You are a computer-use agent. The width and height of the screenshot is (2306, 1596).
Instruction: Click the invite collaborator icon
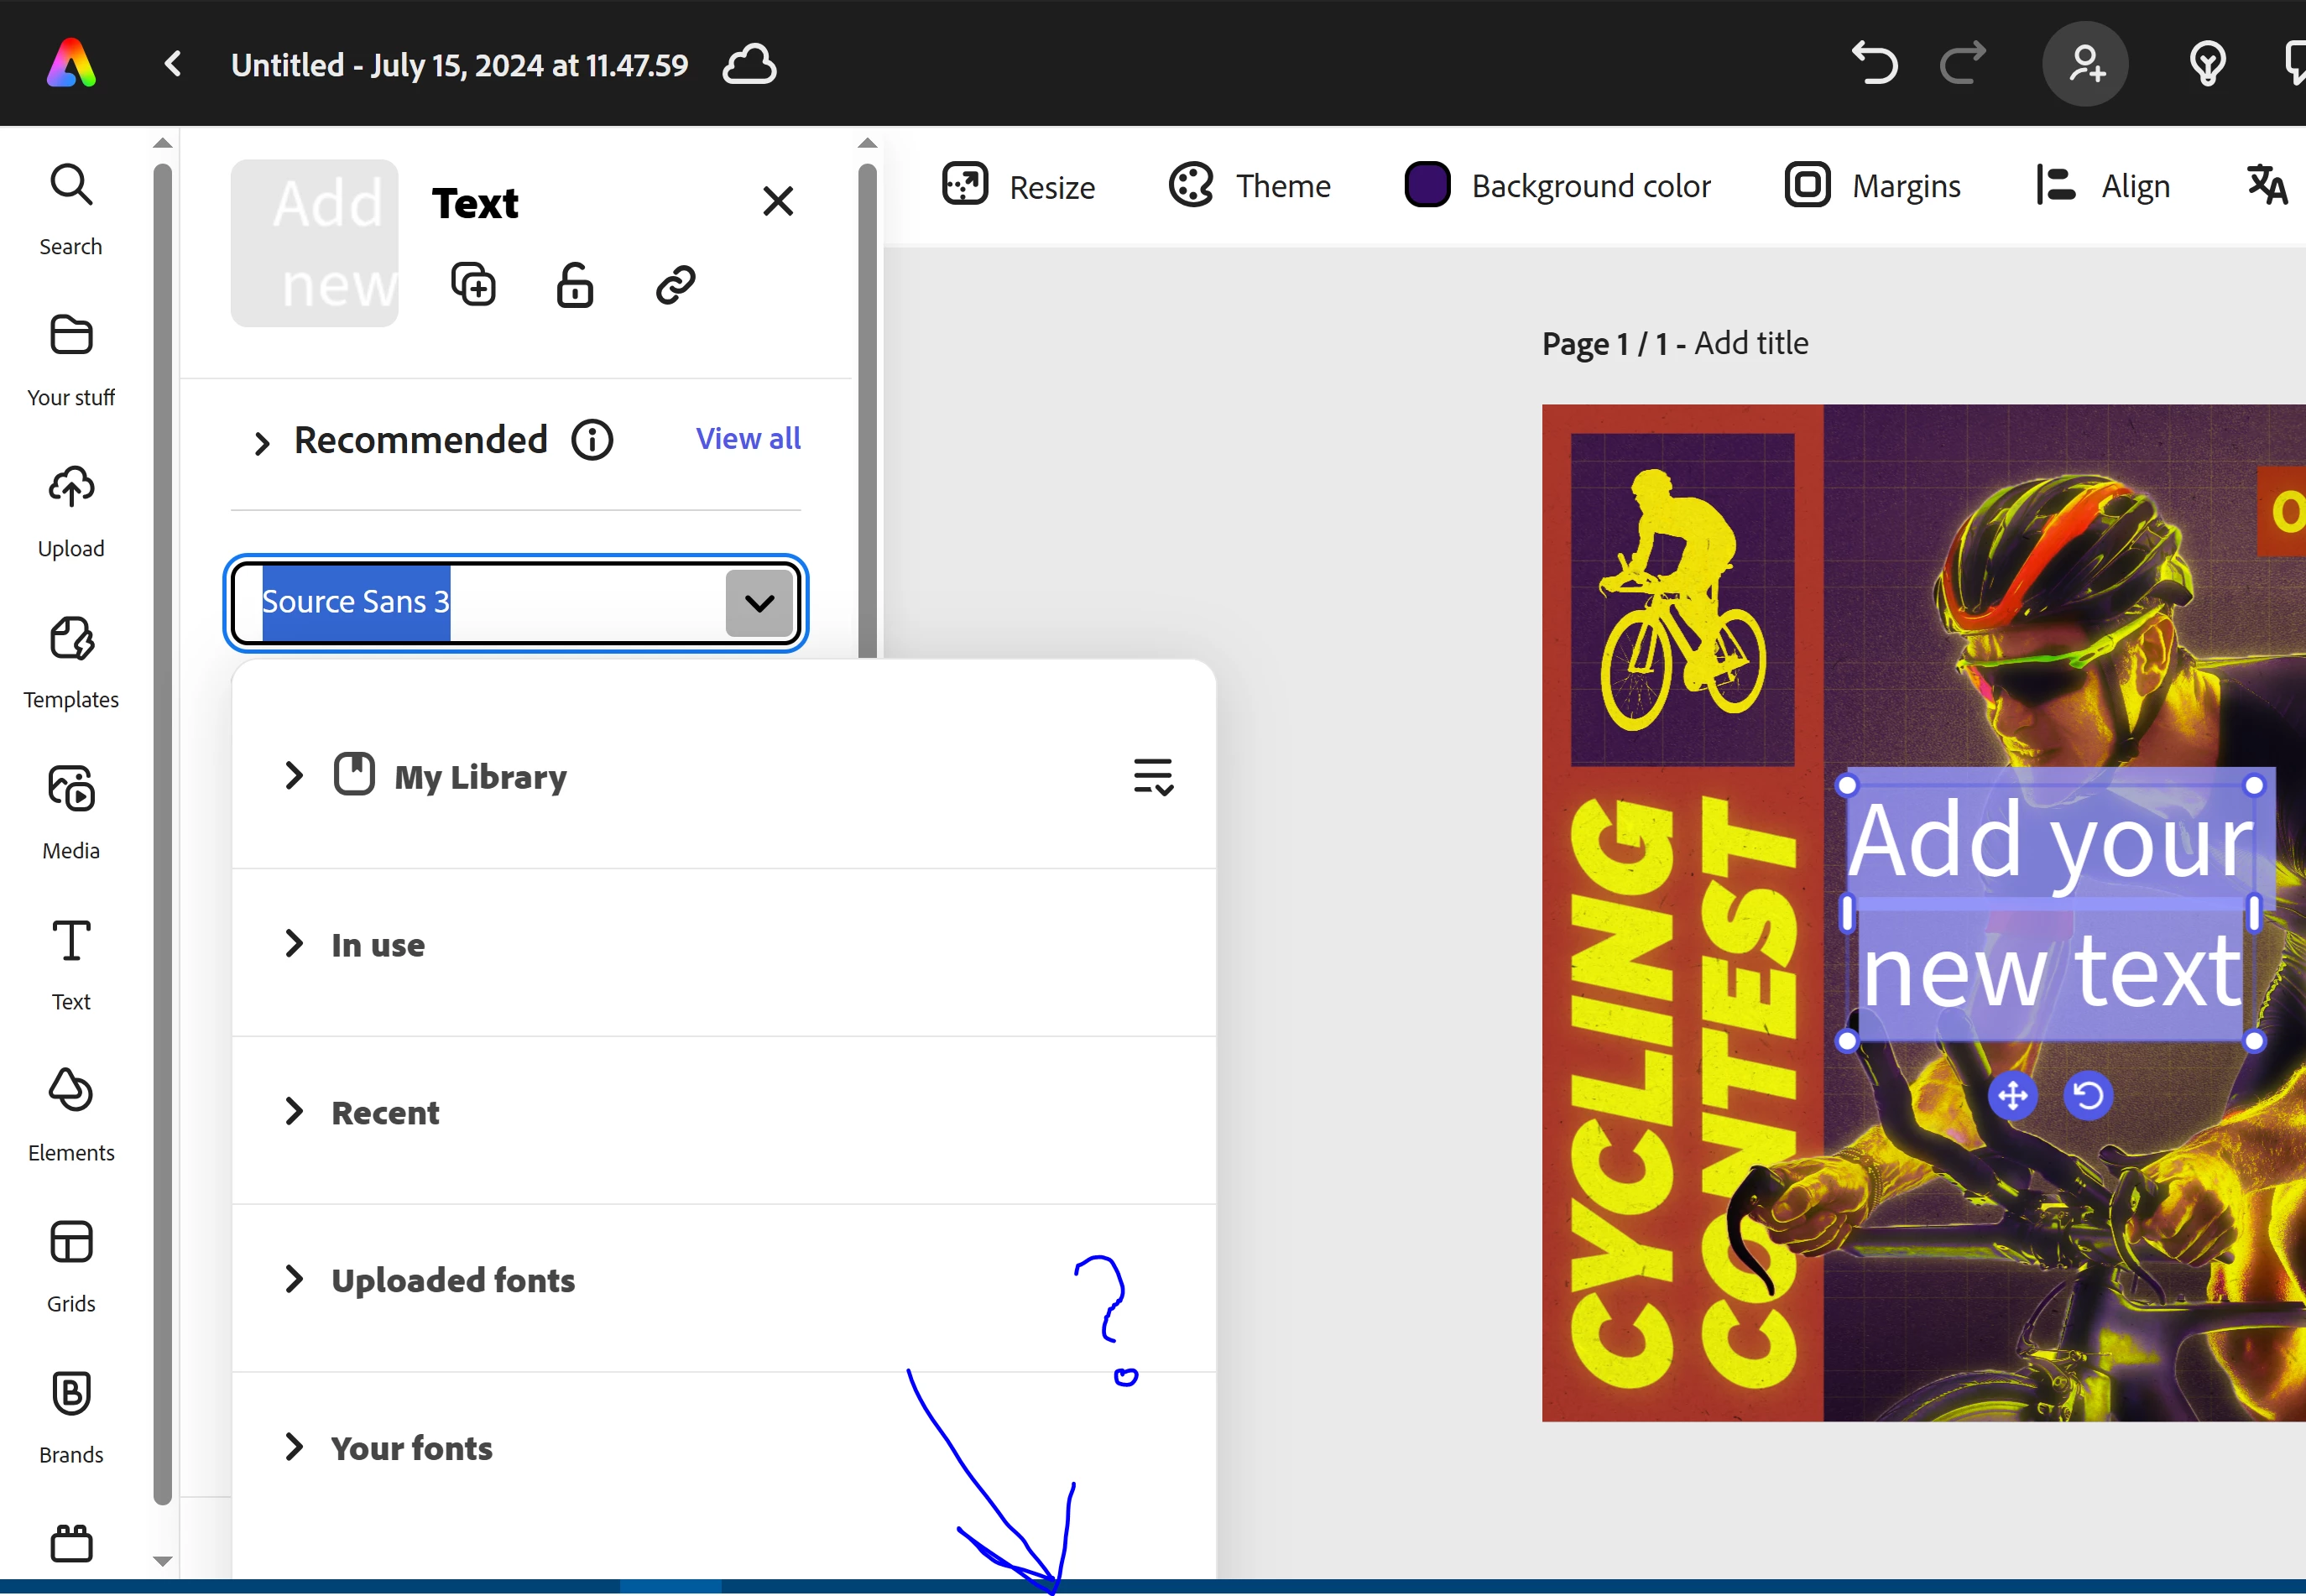click(2085, 64)
